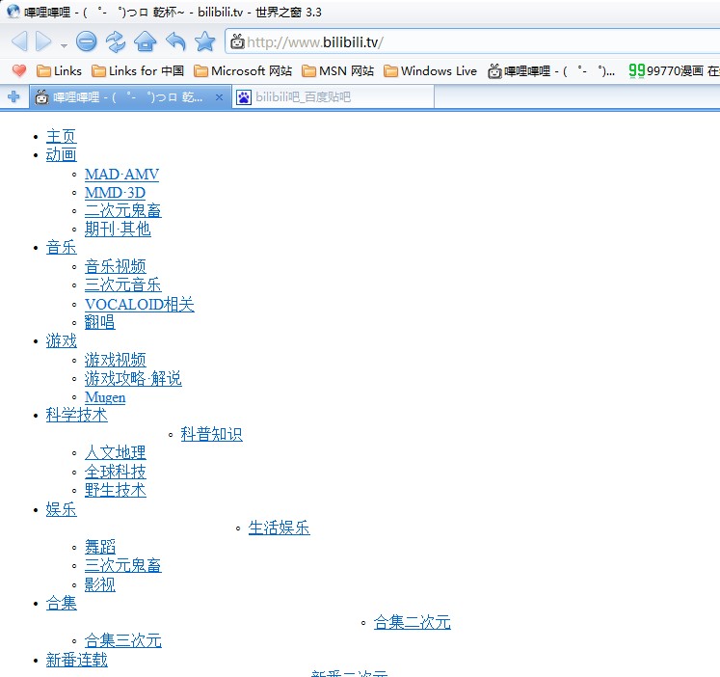Open the 新番连载 category link
This screenshot has width=720, height=677.
click(x=77, y=660)
